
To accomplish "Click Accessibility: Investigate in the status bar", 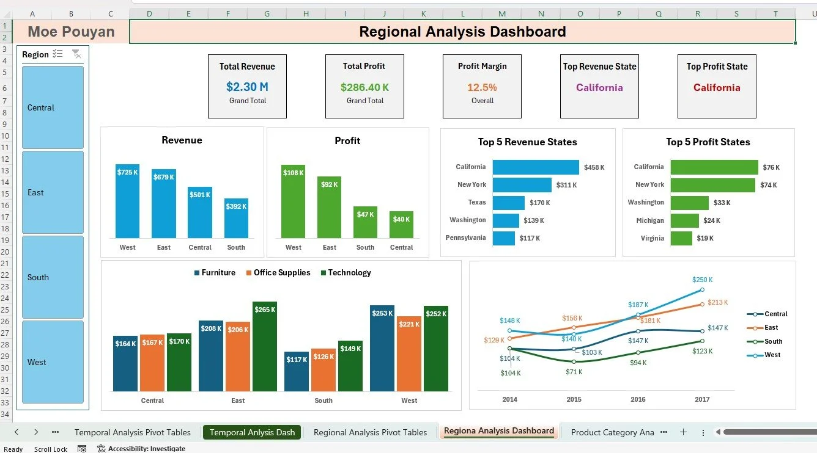I will point(147,449).
